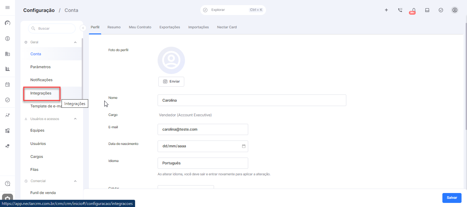Collapse sidebar panel with left chevron
This screenshot has height=207, width=467.
click(x=83, y=28)
